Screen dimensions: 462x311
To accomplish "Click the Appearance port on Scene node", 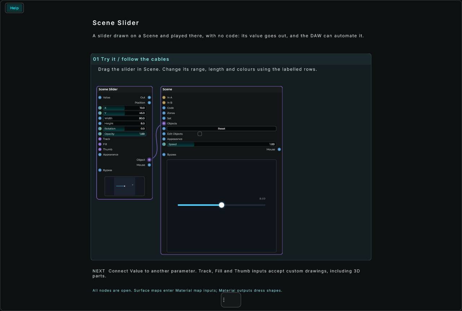I will click(164, 139).
